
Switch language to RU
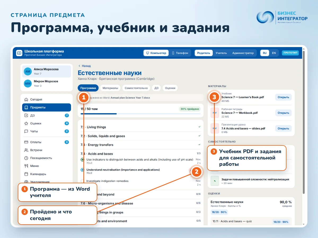[x=264, y=53]
